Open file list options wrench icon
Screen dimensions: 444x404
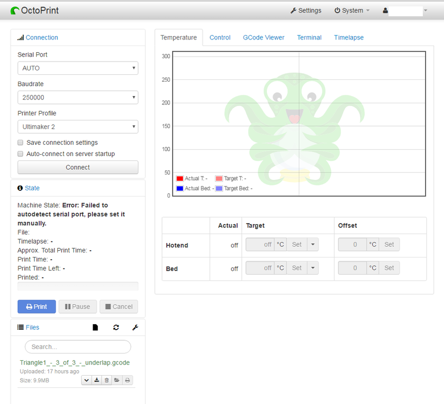(x=135, y=327)
